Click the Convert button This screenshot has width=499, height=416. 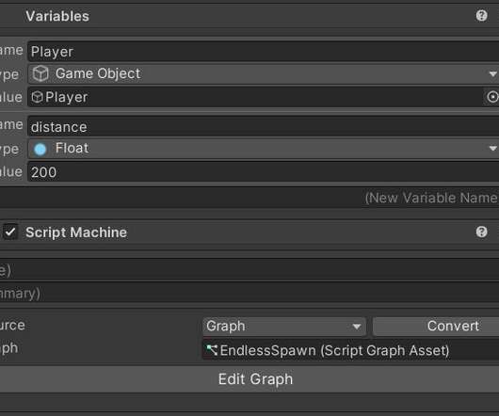pos(436,326)
